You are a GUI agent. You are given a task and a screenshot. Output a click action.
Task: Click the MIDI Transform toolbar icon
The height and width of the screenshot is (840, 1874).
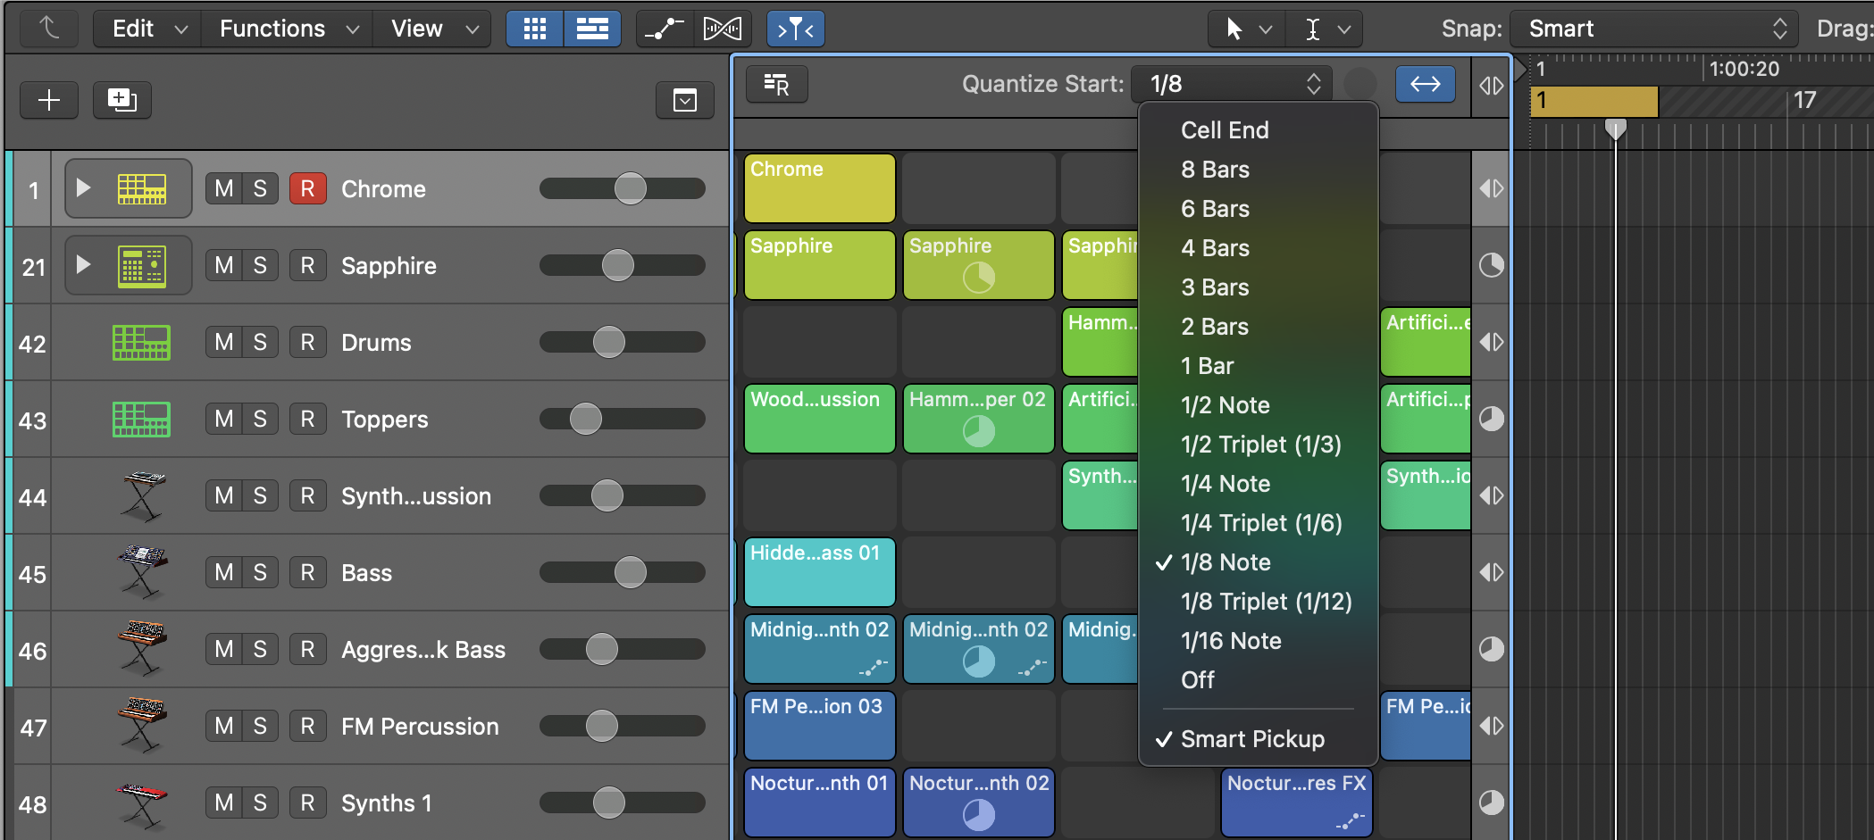722,28
